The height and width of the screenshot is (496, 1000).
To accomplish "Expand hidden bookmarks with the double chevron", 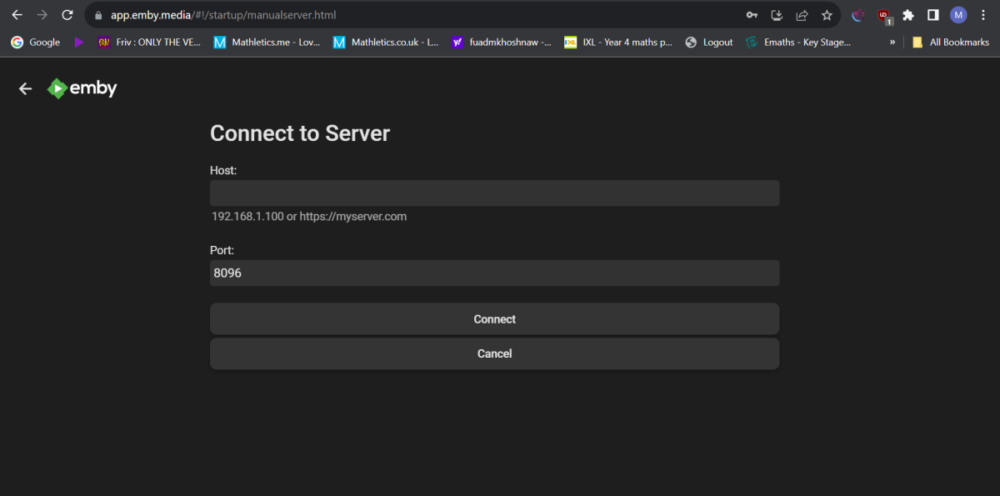I will click(892, 42).
